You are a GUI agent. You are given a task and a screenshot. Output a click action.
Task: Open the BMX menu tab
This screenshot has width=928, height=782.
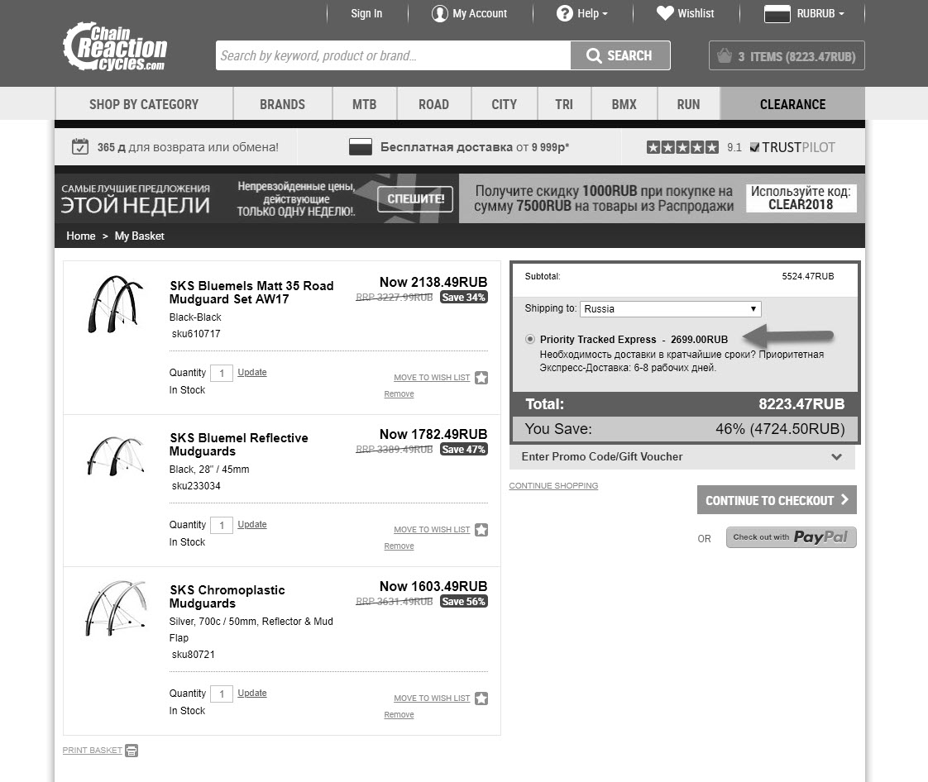(624, 104)
